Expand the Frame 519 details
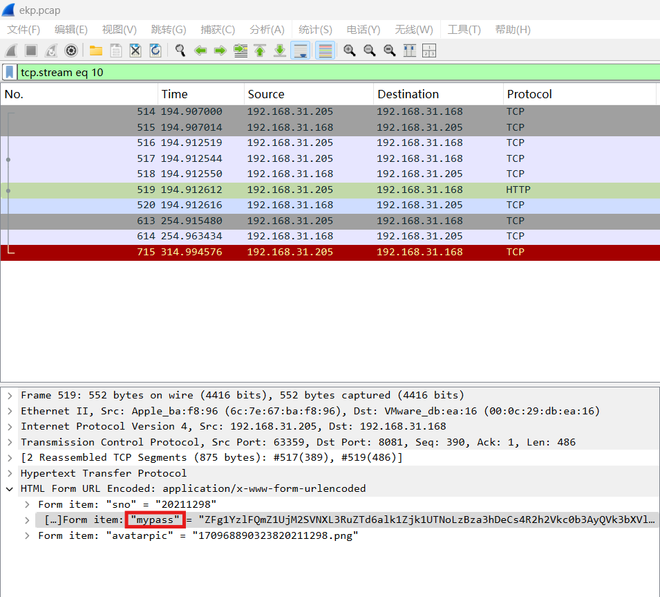Image resolution: width=660 pixels, height=597 pixels. 10,395
